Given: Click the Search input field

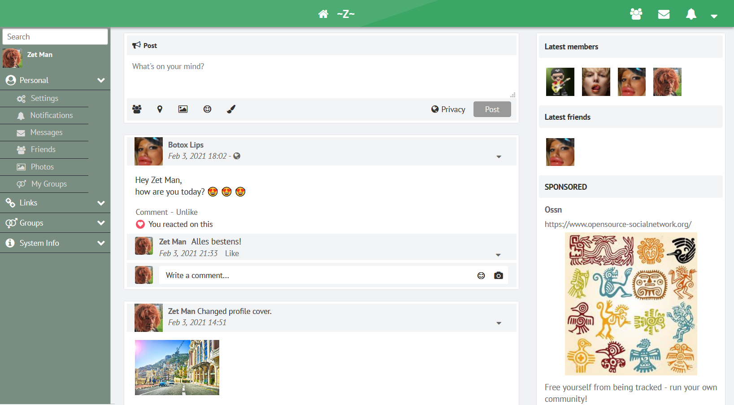Looking at the screenshot, I should point(55,37).
